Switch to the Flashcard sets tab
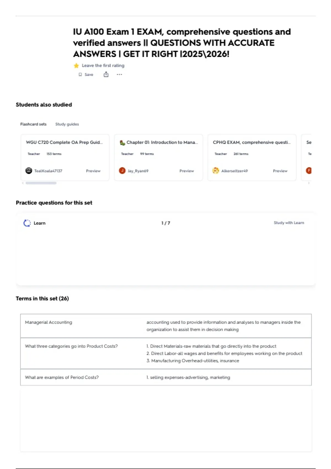 click(33, 124)
